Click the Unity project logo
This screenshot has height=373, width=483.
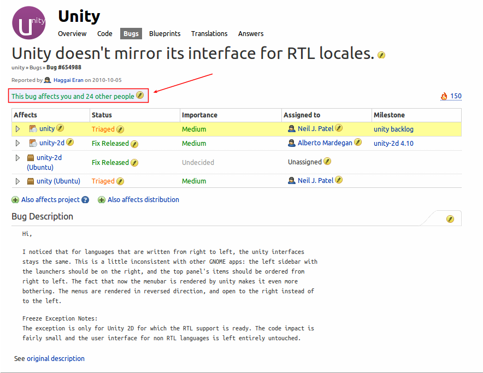29,23
